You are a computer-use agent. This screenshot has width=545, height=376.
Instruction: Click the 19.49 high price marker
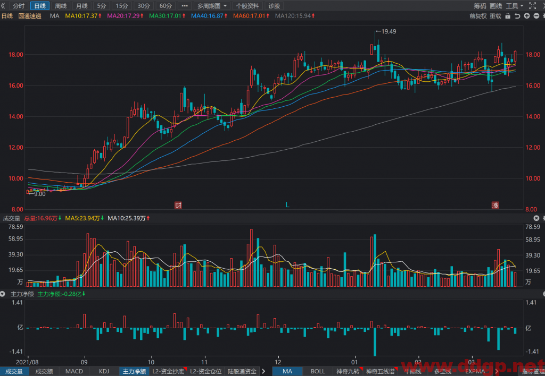pos(386,31)
